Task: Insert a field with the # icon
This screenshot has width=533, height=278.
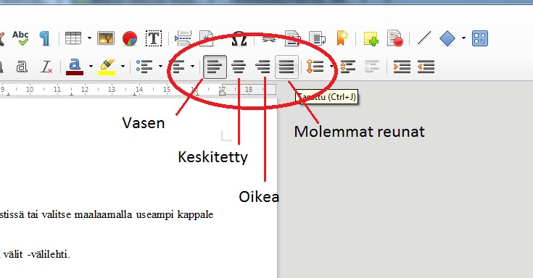Action: pyautogui.click(x=207, y=38)
